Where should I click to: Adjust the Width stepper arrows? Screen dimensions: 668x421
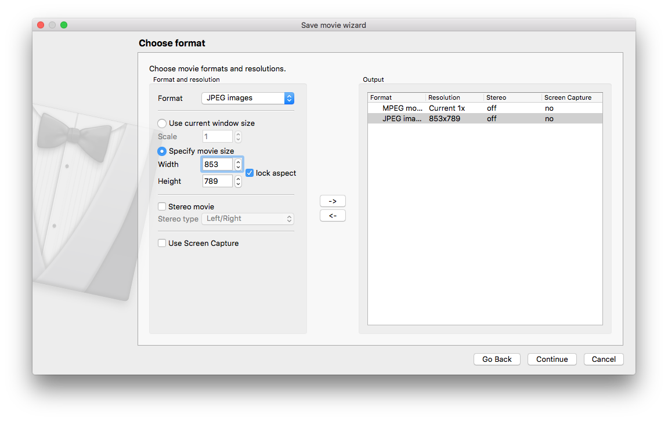pyautogui.click(x=238, y=164)
